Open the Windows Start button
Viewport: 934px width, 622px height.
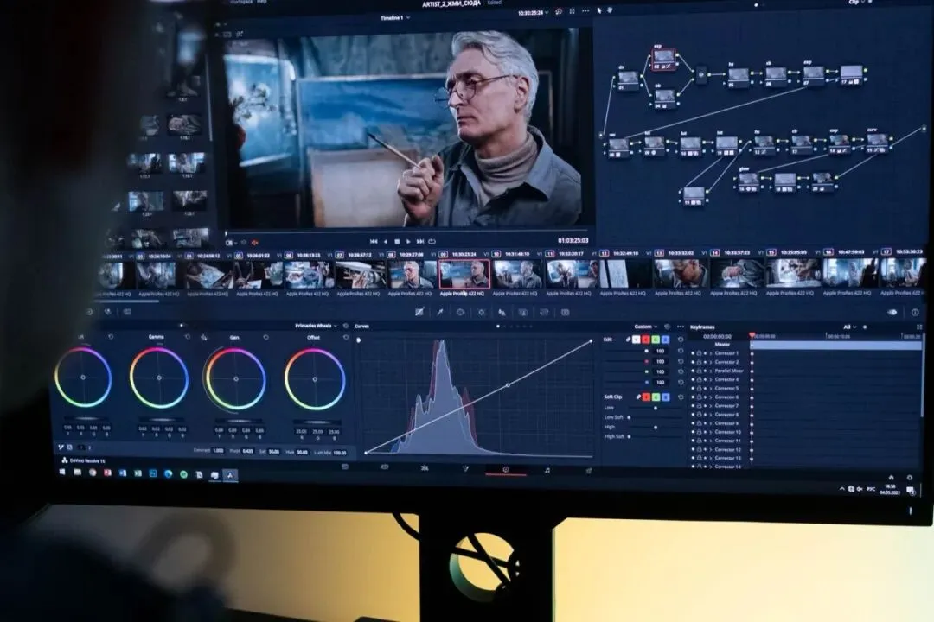[62, 472]
